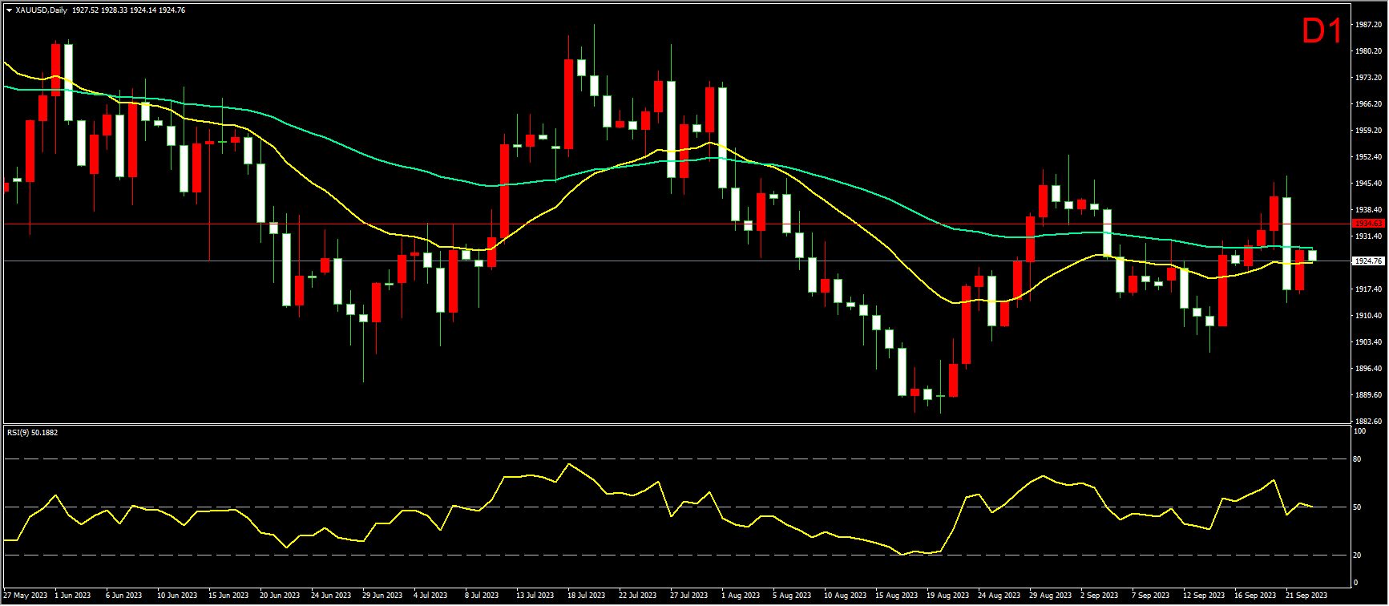Click the 1896.40 price axis label
Screen dimensions: 1389x606
[x=1367, y=369]
